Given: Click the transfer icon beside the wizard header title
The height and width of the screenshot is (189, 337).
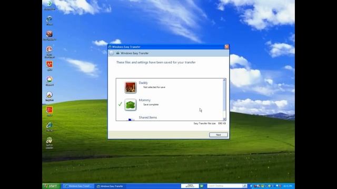Looking at the screenshot, I should point(118,53).
